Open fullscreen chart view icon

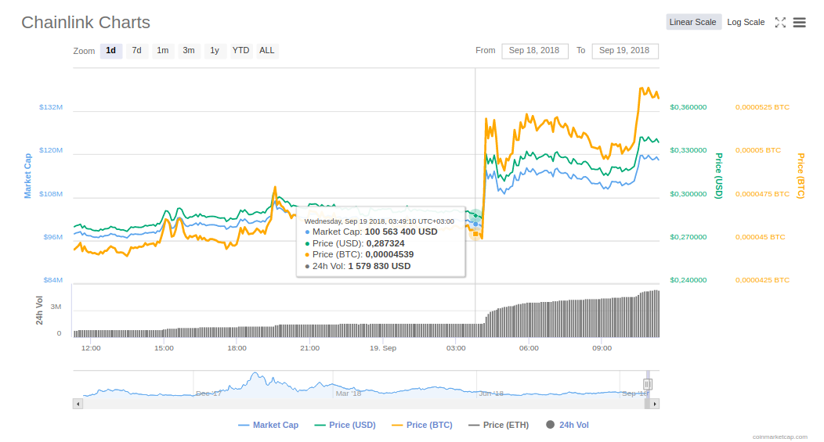(x=780, y=22)
